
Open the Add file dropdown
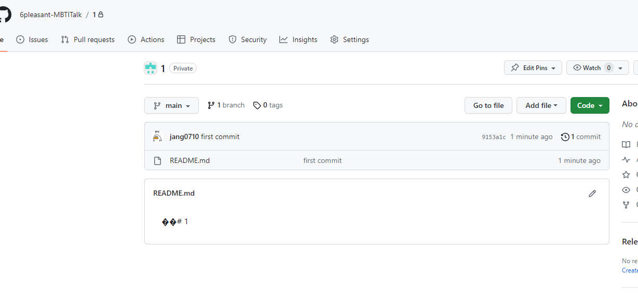coord(541,105)
